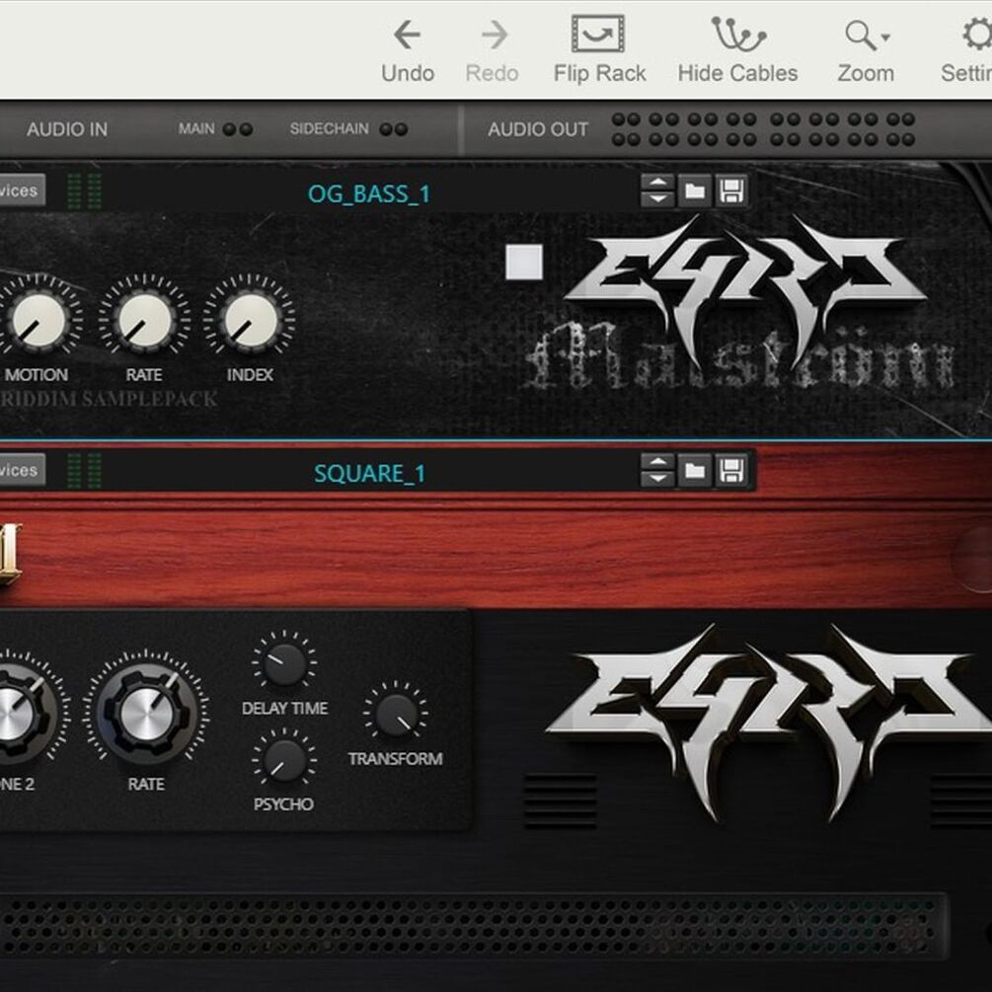The width and height of the screenshot is (992, 992).
Task: Click the RATE knob on the OG_BASS_1 device
Action: pos(144,321)
